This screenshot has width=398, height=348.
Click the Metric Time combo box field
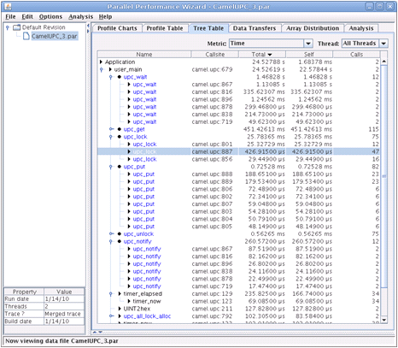tap(266, 44)
